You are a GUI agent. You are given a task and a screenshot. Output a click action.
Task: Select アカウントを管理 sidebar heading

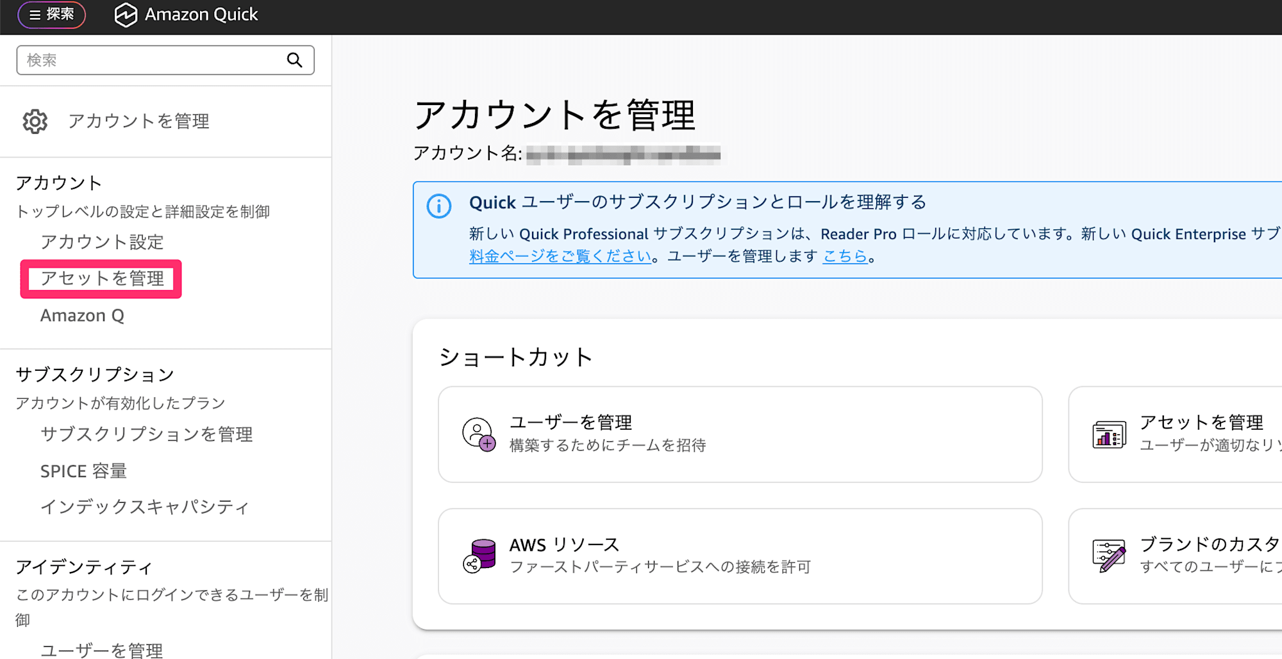(x=138, y=121)
